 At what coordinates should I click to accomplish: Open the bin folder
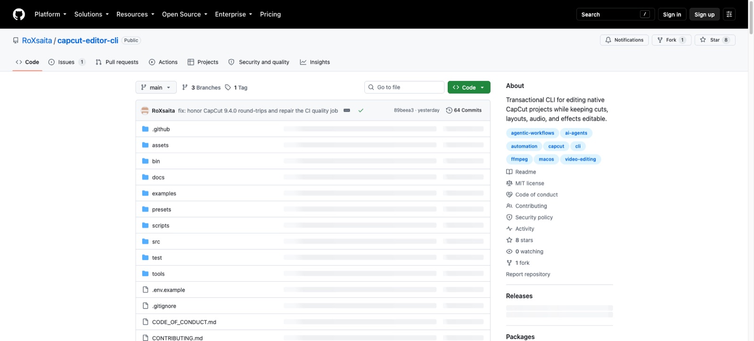click(156, 161)
